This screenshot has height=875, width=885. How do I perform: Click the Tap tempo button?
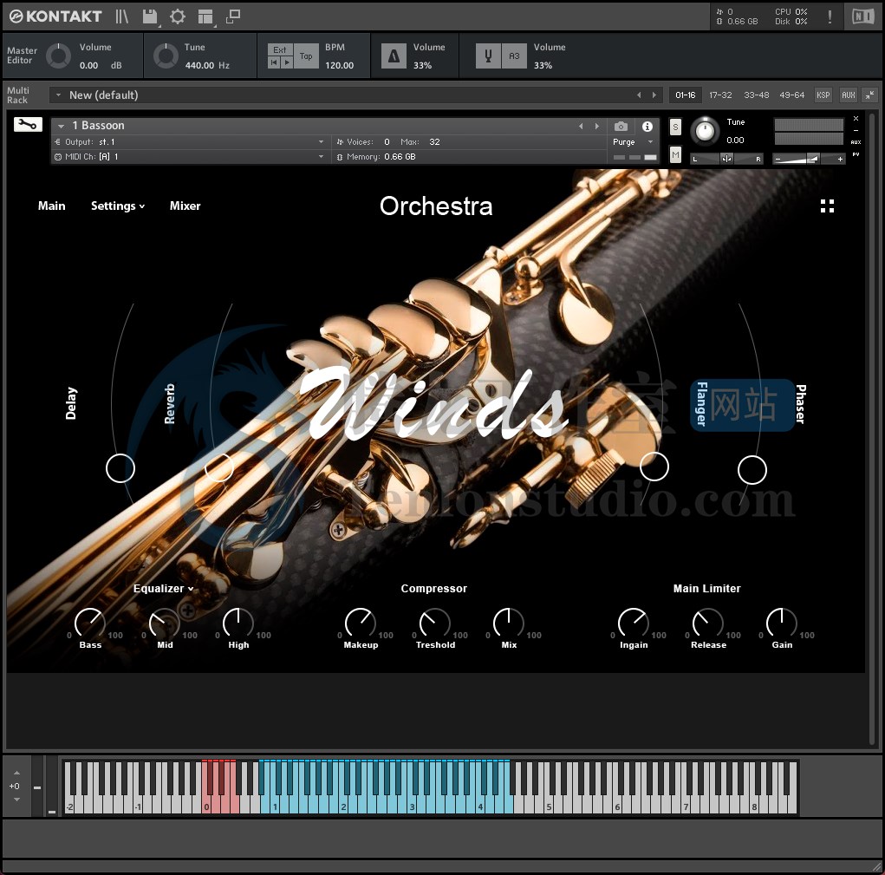click(x=306, y=56)
